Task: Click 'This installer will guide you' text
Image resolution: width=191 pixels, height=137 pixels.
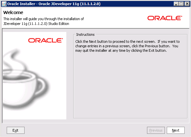Action: click(44, 19)
